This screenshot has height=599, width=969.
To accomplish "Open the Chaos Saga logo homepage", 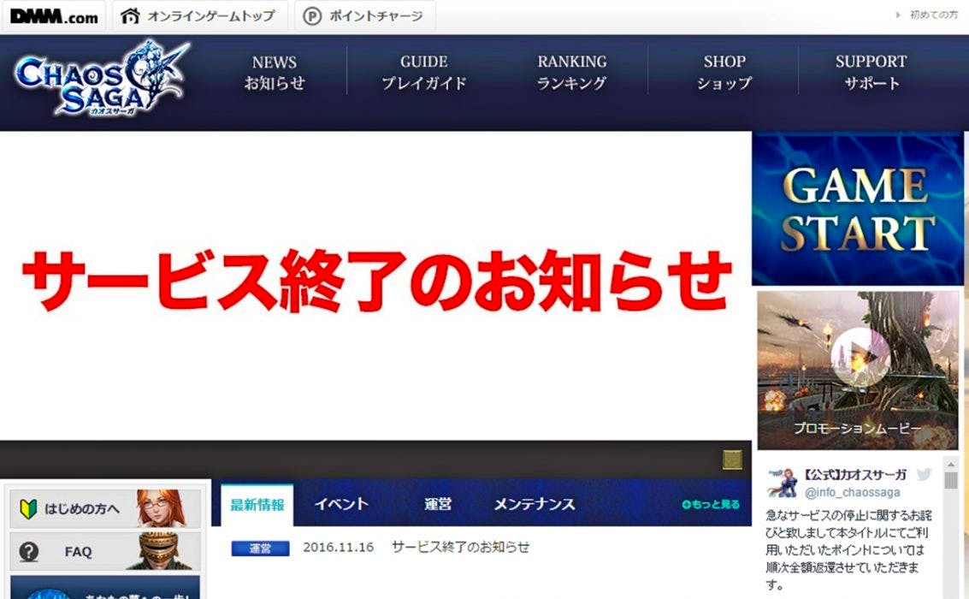I will 102,79.
